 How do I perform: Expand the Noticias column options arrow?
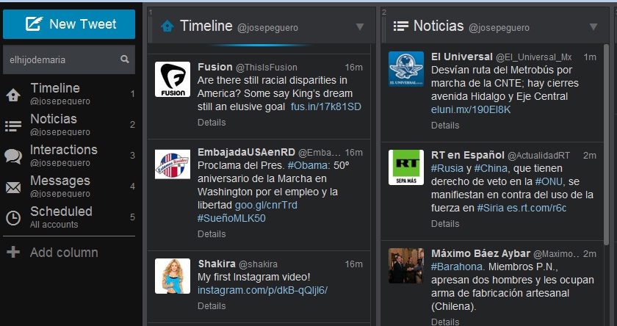[593, 27]
